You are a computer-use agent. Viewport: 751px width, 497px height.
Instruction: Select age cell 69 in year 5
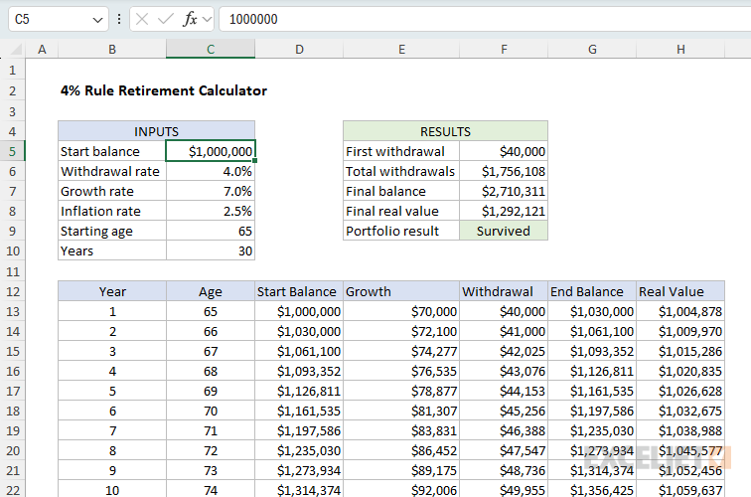211,391
